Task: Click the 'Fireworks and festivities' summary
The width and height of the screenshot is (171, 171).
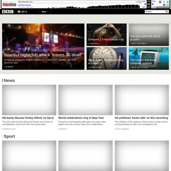Action: 82,123
